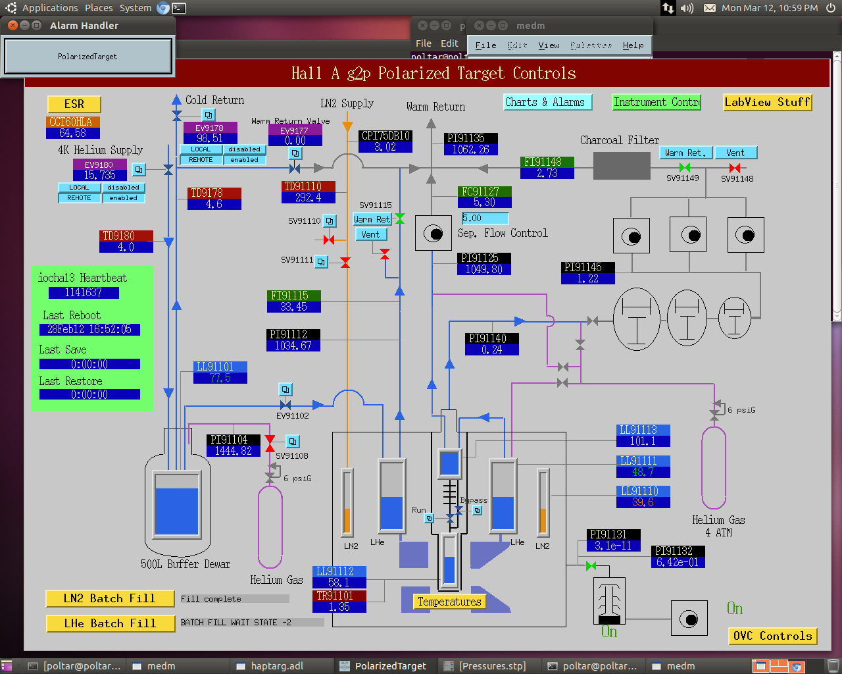Set EV9180 state to disabled
Screen dimensions: 842x674
point(124,188)
